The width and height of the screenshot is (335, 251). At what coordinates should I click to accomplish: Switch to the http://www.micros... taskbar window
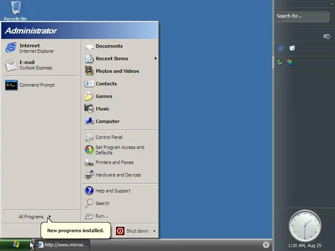(62, 245)
